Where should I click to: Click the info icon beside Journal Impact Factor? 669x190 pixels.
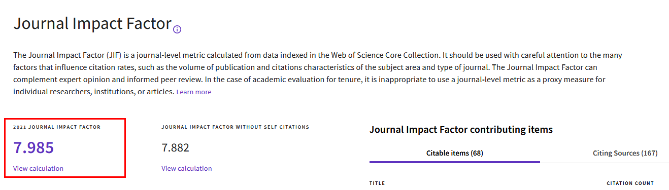pyautogui.click(x=177, y=29)
